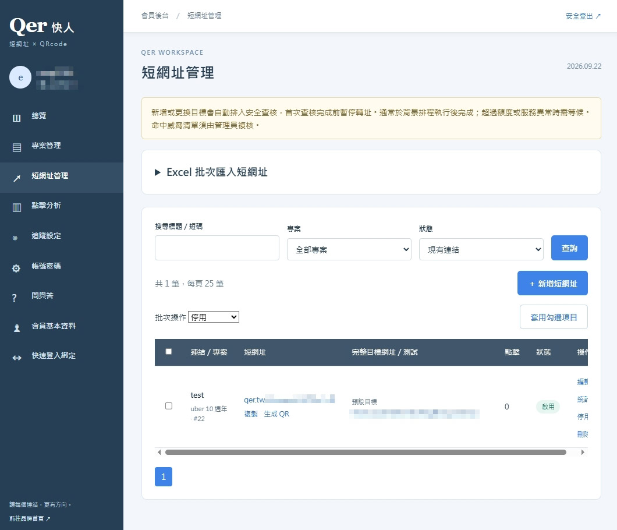
Task: Click the 套用勾選項目 button
Action: click(553, 317)
